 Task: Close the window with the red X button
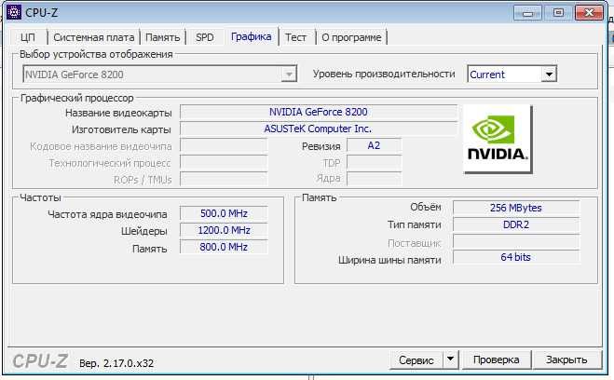[590, 13]
